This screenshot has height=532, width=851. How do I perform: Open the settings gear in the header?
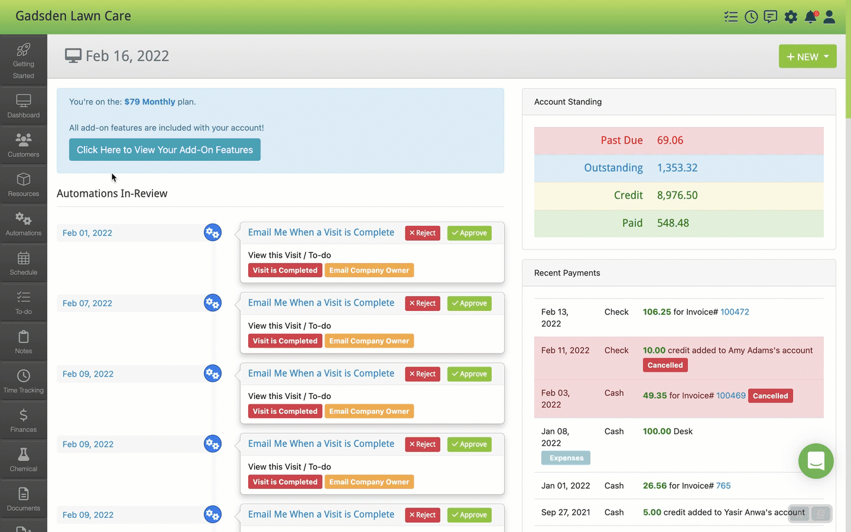pos(791,17)
